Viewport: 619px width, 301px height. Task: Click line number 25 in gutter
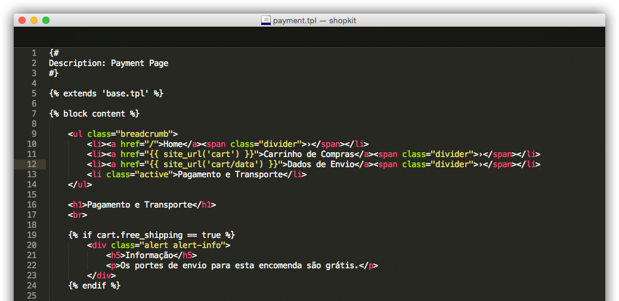tap(32, 296)
